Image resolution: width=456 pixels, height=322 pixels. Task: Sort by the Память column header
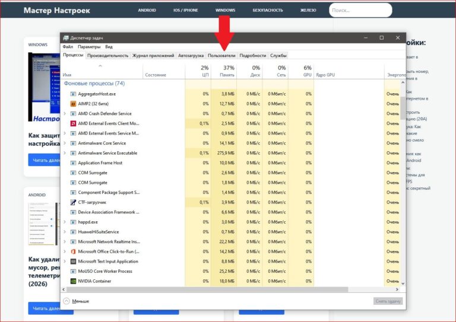click(x=224, y=71)
